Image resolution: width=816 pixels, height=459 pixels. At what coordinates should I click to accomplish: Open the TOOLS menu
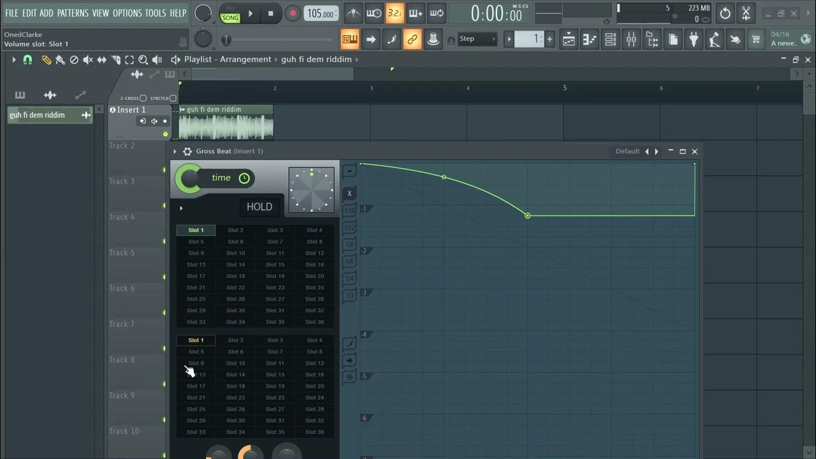155,13
